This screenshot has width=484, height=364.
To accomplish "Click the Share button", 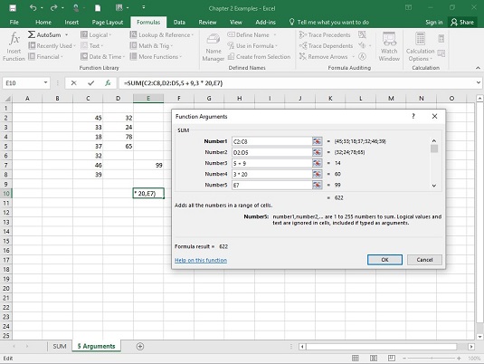I will coord(462,23).
